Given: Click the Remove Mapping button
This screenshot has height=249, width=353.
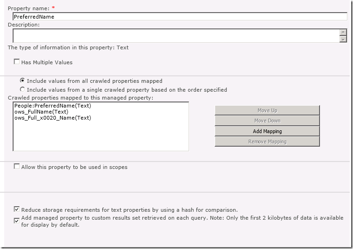Looking at the screenshot, I should (x=267, y=141).
